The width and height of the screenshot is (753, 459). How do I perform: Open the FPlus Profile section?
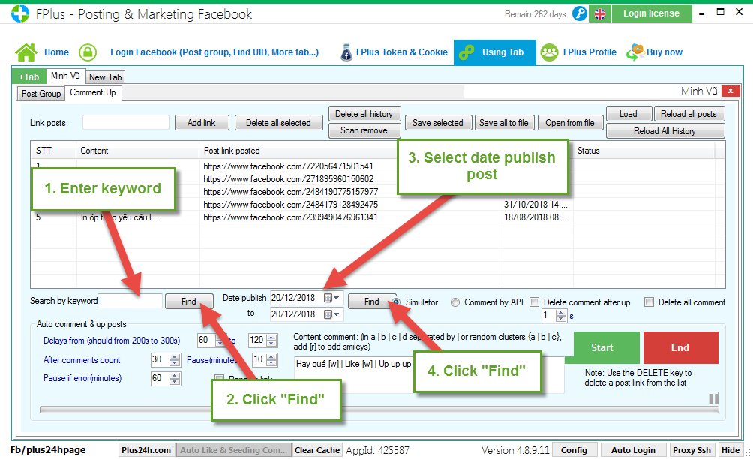pos(589,52)
